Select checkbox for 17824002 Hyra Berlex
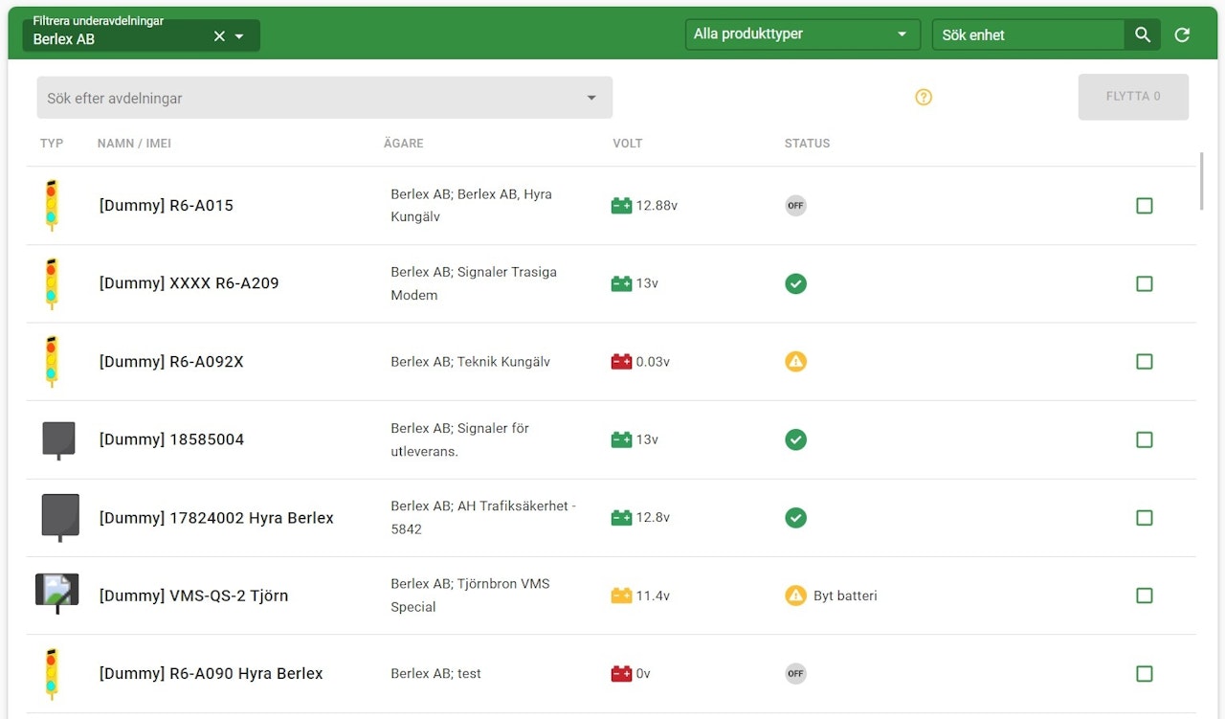1225x719 pixels. coord(1144,518)
